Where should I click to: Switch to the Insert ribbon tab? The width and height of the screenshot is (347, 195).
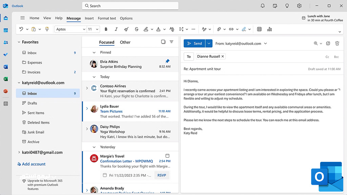tap(89, 18)
